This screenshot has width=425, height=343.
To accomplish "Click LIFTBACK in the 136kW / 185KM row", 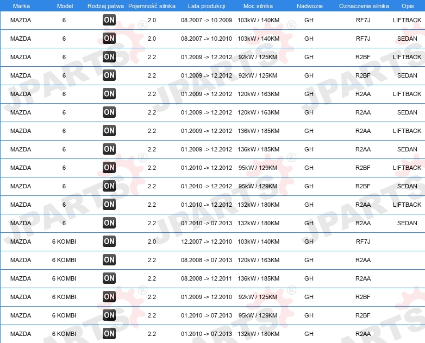I will pos(407,131).
